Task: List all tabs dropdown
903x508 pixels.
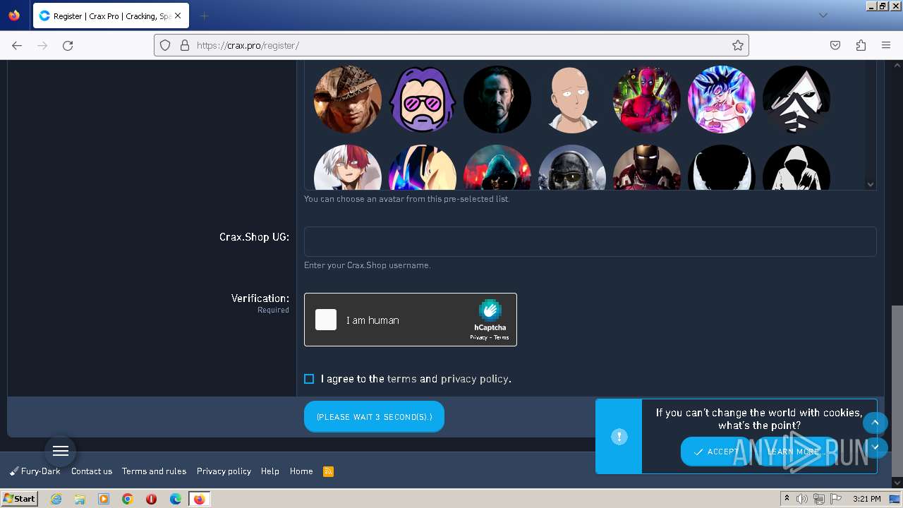Action: point(823,16)
